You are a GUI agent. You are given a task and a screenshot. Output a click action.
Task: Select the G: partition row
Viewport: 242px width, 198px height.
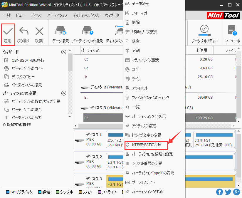154,68
